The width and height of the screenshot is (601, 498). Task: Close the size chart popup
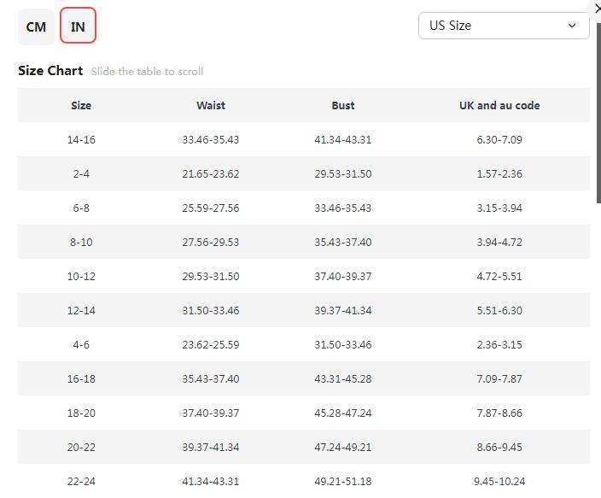(596, 8)
